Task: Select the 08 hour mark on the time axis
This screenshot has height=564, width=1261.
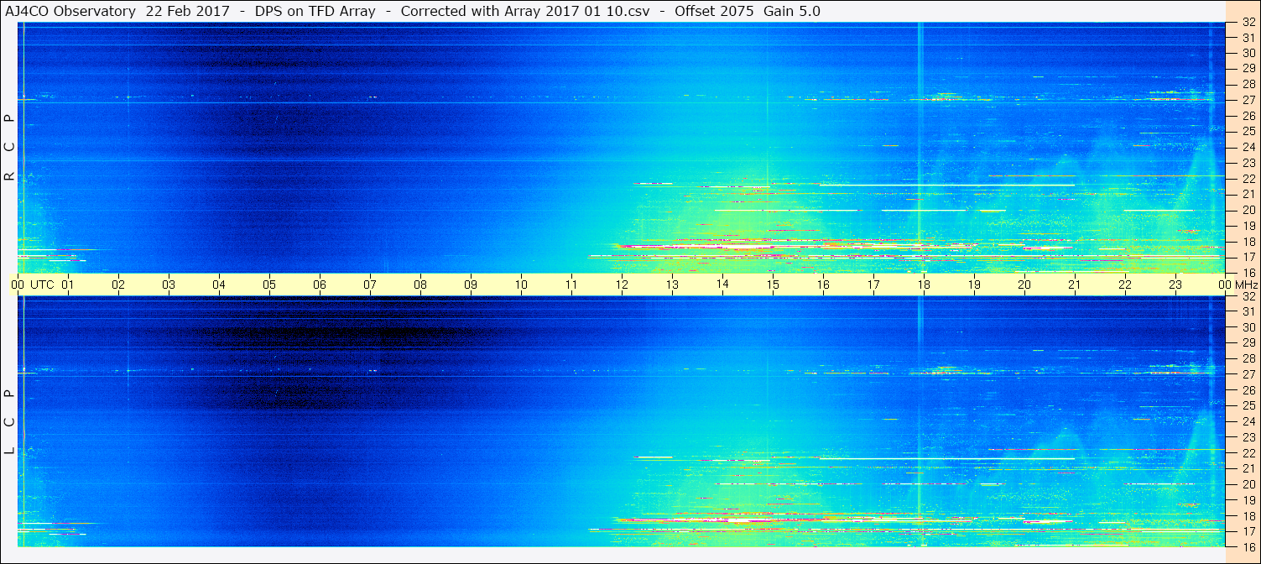Action: point(420,285)
